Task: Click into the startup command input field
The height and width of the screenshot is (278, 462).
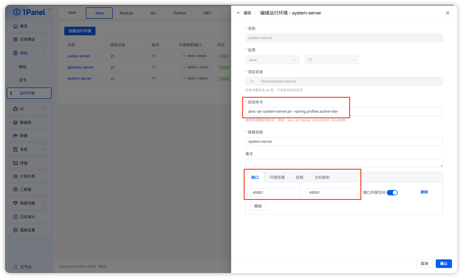Action: click(x=344, y=111)
